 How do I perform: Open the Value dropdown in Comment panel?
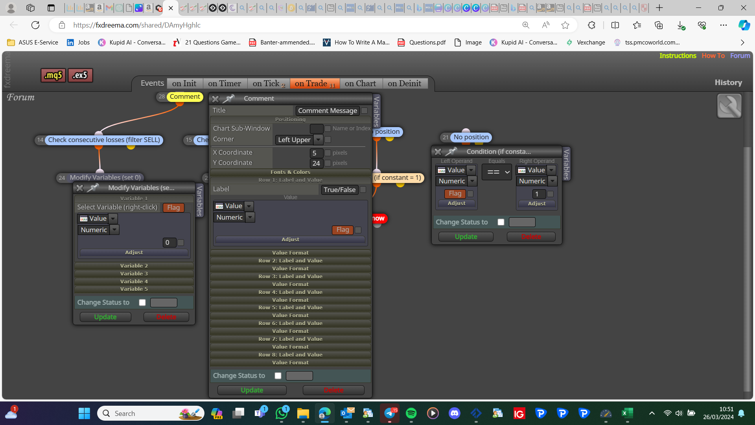tap(249, 206)
